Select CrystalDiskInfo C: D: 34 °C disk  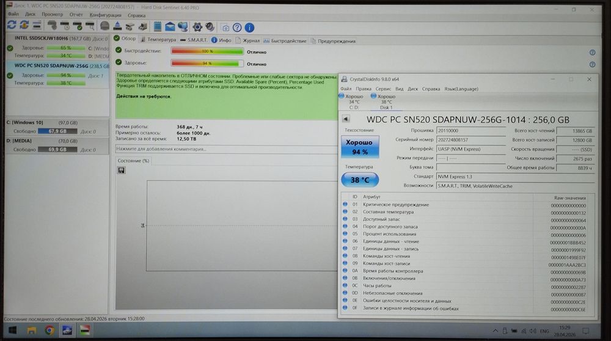point(353,101)
